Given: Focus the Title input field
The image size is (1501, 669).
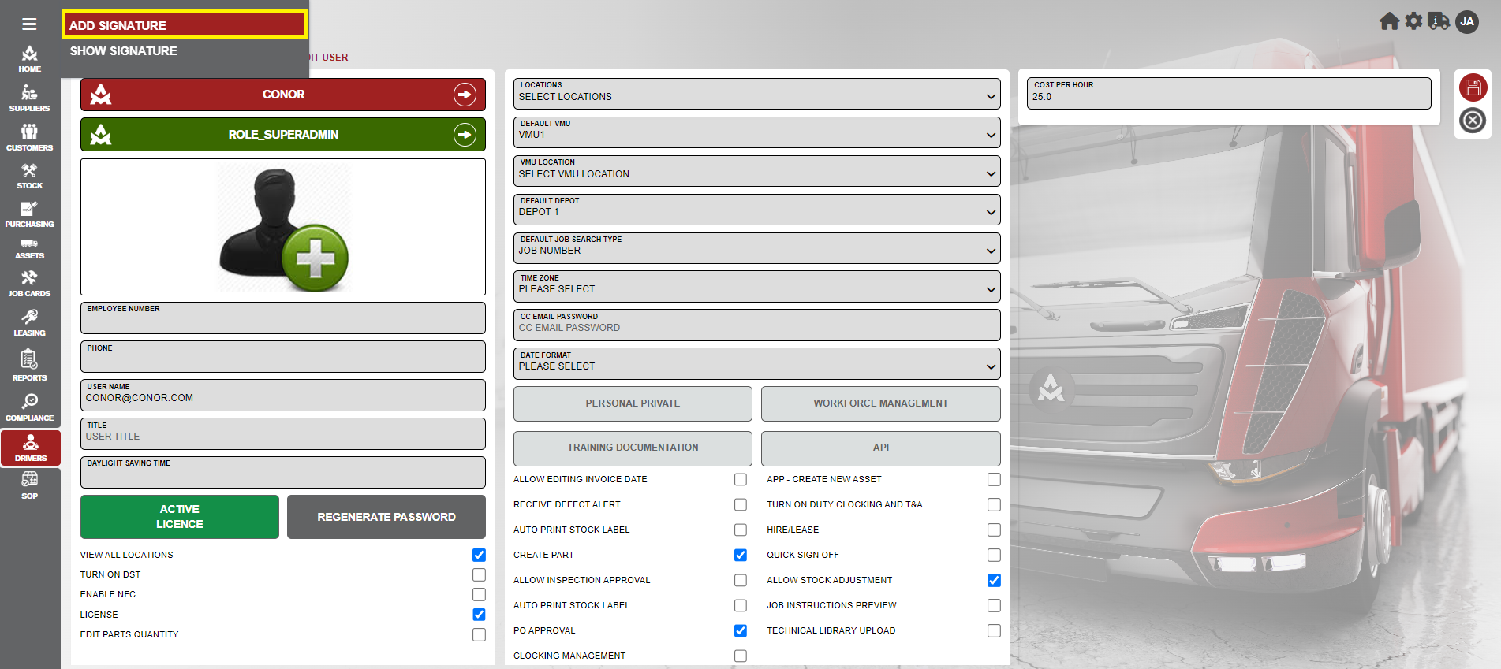Looking at the screenshot, I should coord(283,433).
